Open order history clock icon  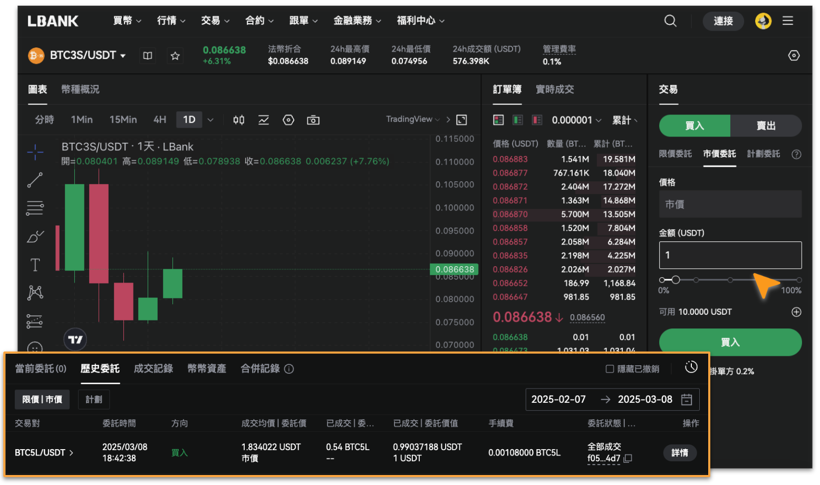(691, 367)
